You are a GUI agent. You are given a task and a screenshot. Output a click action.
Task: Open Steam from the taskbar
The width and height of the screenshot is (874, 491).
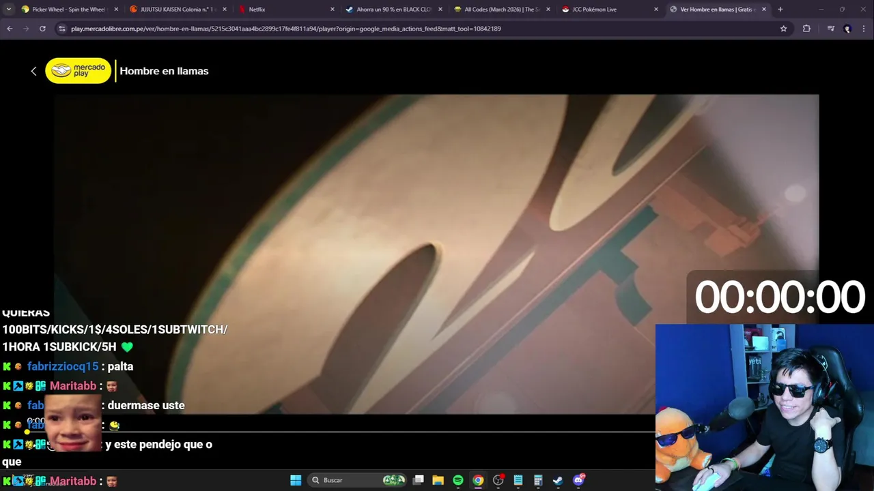[558, 480]
